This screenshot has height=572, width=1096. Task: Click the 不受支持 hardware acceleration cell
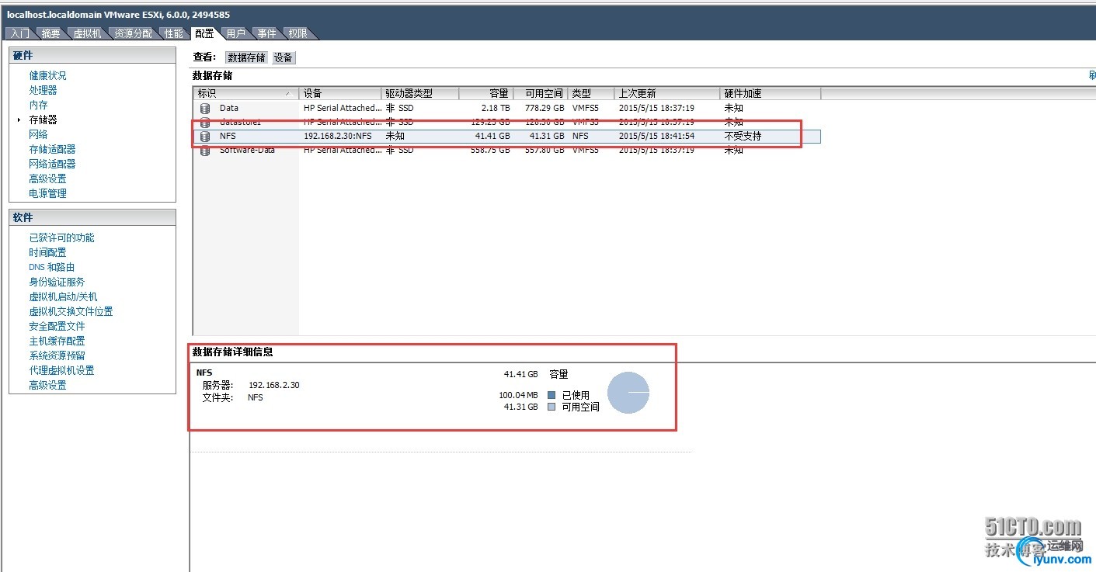[743, 137]
